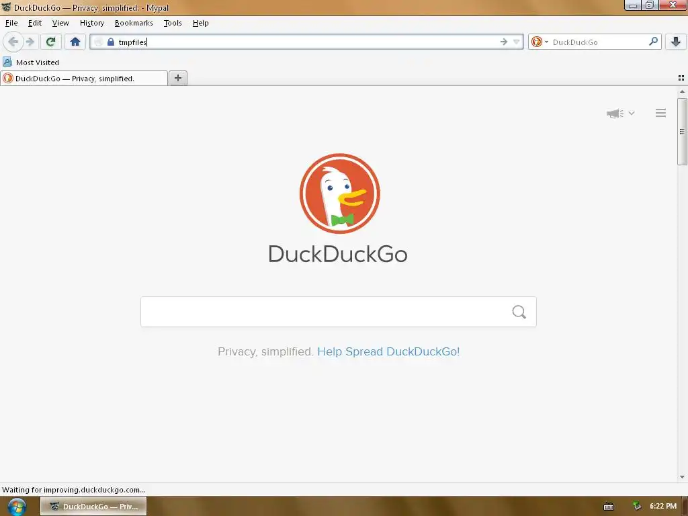
Task: Show all tabs list button
Action: 681,78
